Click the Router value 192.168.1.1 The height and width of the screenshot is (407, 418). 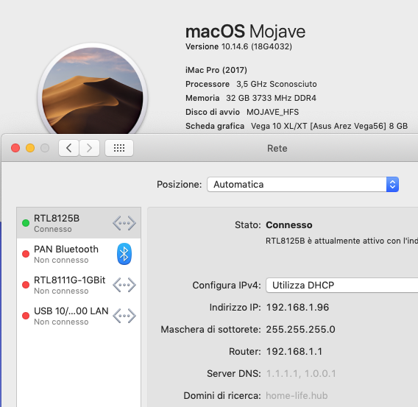(x=294, y=352)
